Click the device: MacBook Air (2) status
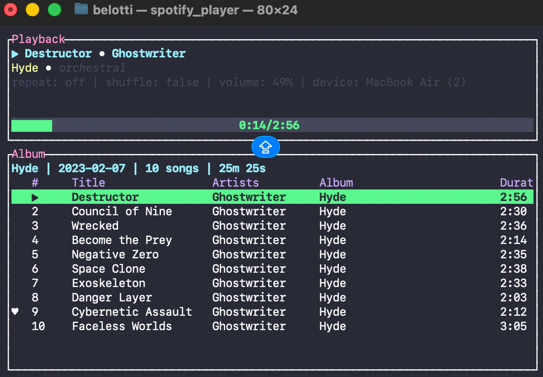 pyautogui.click(x=389, y=82)
